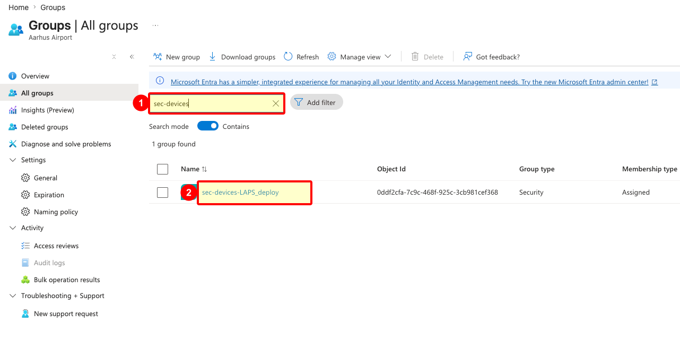Click the Deleted groups icon in sidebar
This screenshot has height=349, width=680.
[x=13, y=127]
